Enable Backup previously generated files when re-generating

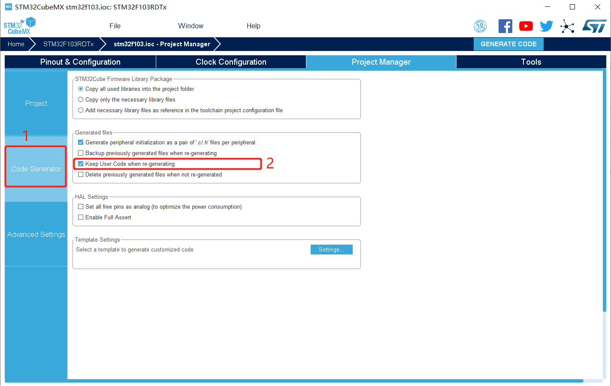[x=81, y=153]
